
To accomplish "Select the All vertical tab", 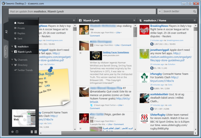I will pyautogui.click(x=6, y=31).
